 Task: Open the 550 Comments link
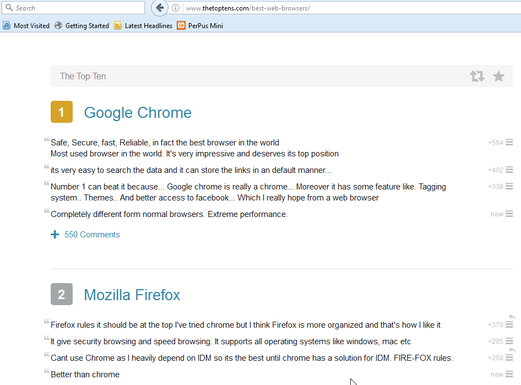pos(92,235)
